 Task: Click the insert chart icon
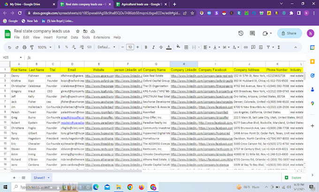[x=261, y=47]
